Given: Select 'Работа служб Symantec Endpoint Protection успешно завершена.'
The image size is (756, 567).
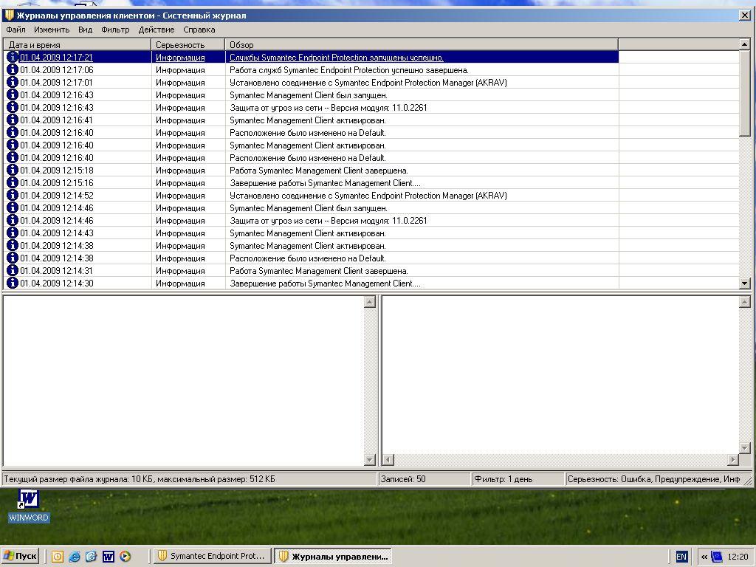Looking at the screenshot, I should click(x=349, y=70).
